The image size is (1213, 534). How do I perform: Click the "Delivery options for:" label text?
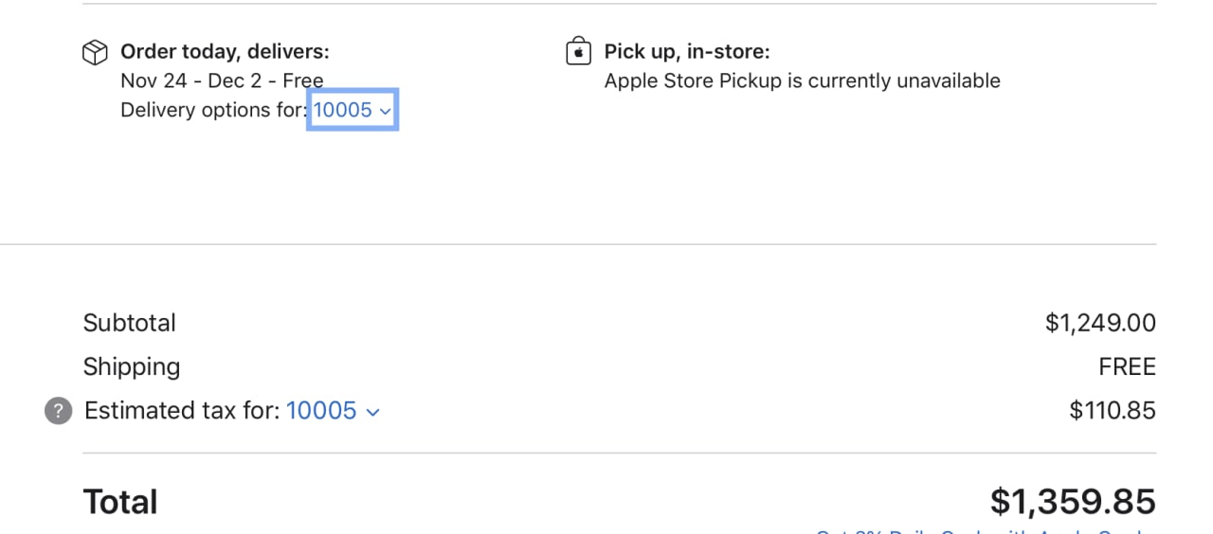click(x=214, y=110)
